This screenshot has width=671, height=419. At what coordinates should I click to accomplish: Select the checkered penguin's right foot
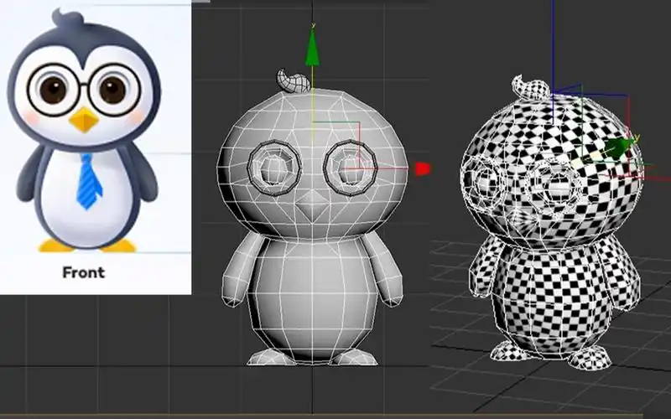pos(590,358)
